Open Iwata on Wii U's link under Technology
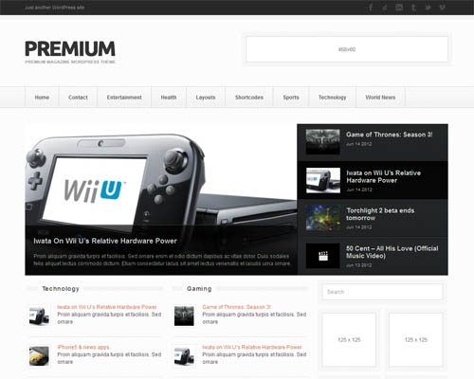Viewport: 474px width, 379px height. [107, 307]
